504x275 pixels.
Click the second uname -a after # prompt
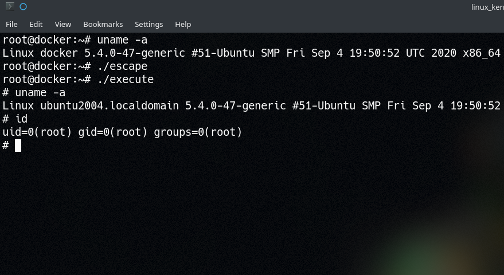click(40, 93)
